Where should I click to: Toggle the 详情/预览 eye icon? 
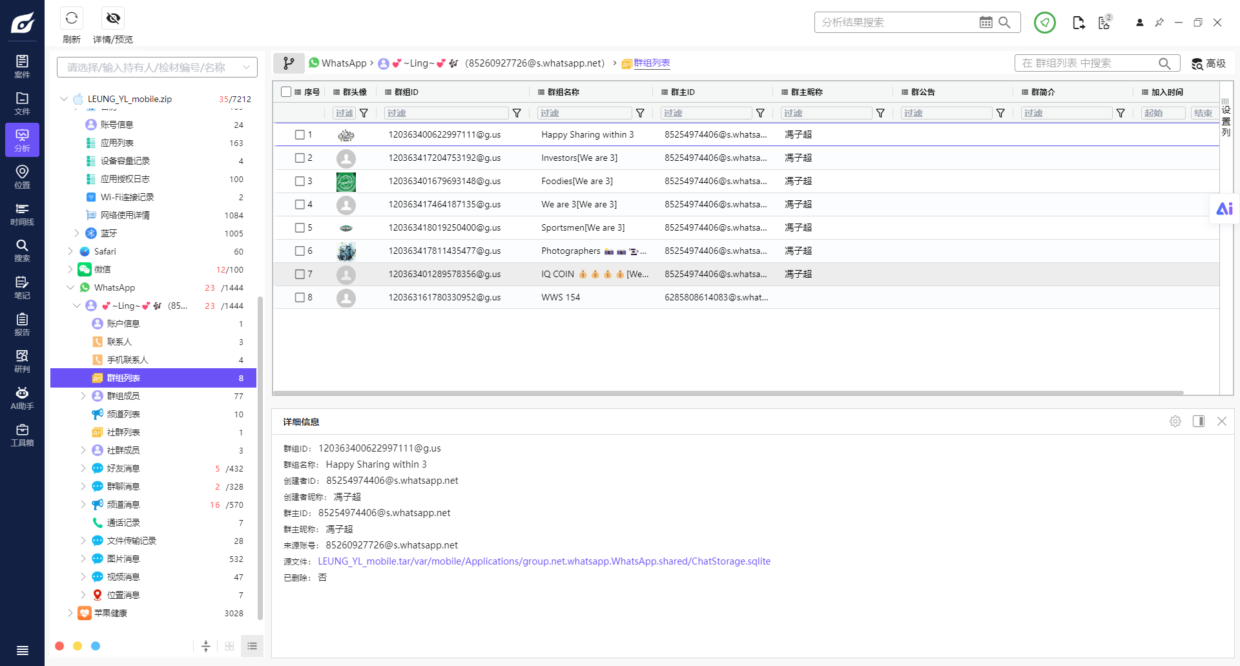[113, 18]
